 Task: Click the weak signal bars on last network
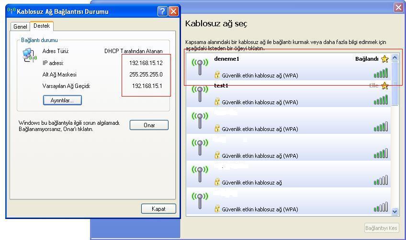coord(381,208)
